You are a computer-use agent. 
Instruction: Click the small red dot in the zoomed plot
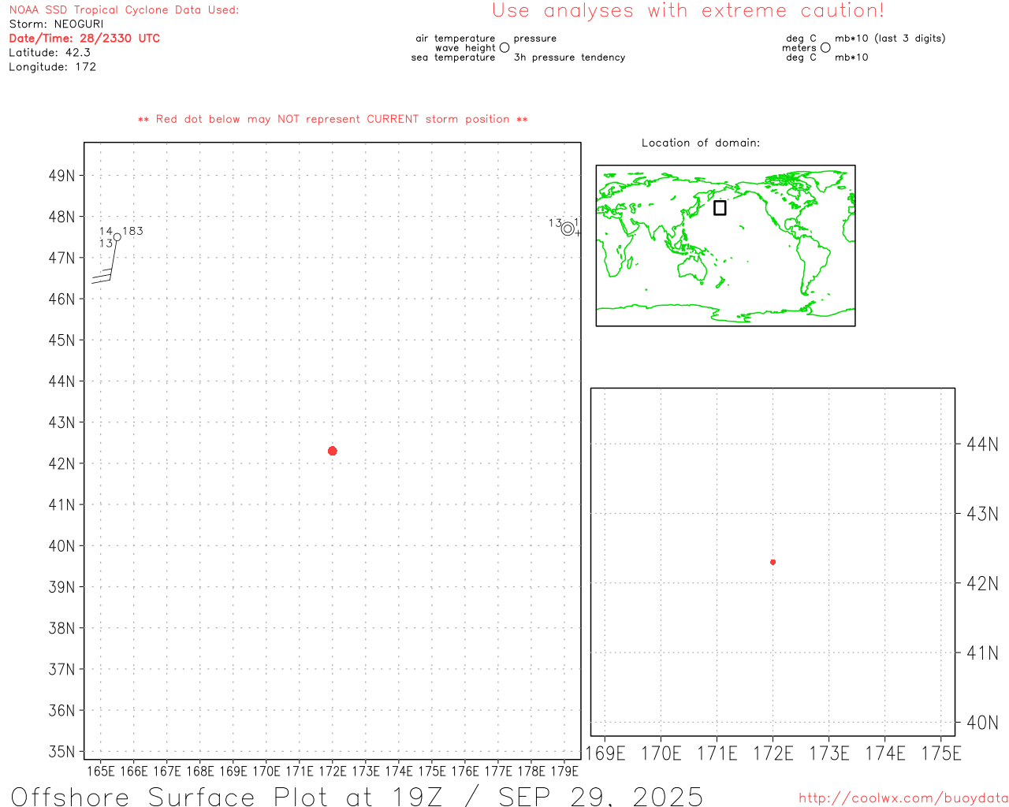[773, 562]
